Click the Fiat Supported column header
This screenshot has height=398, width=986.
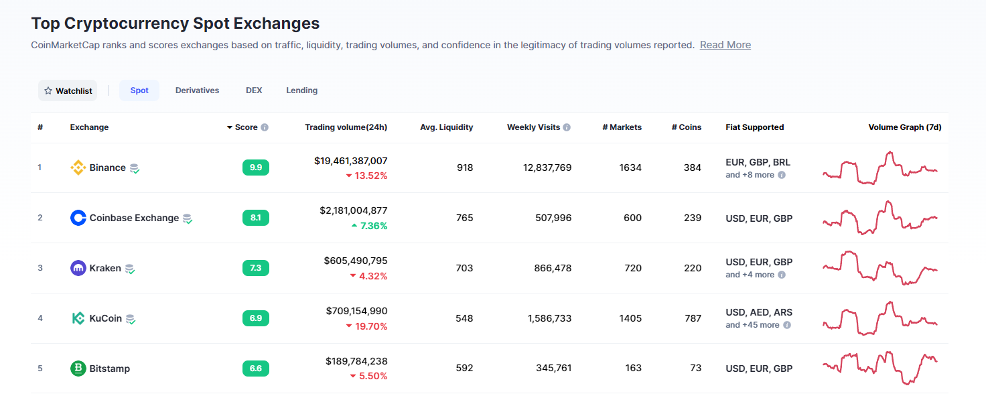pos(755,127)
